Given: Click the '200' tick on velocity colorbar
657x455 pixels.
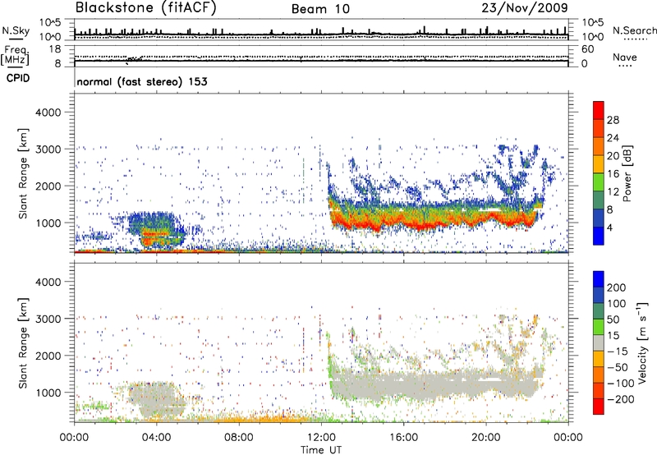Looking at the screenshot, I should (617, 287).
